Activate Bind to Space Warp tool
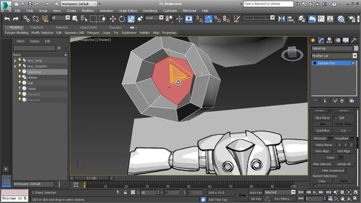 click(45, 19)
